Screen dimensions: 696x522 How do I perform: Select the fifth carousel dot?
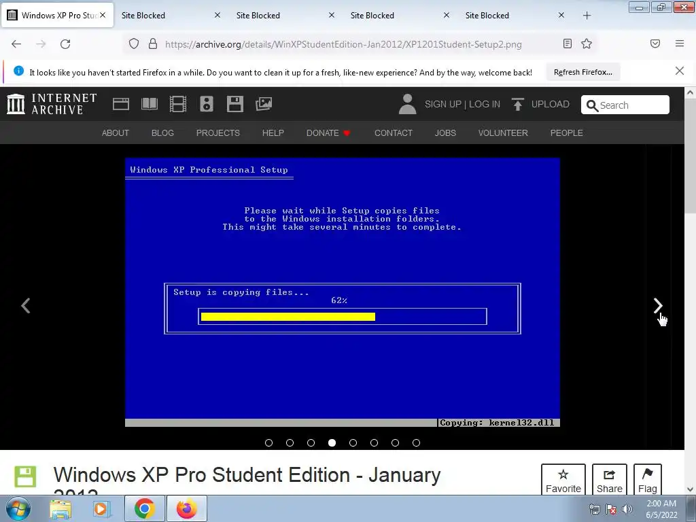pyautogui.click(x=353, y=442)
